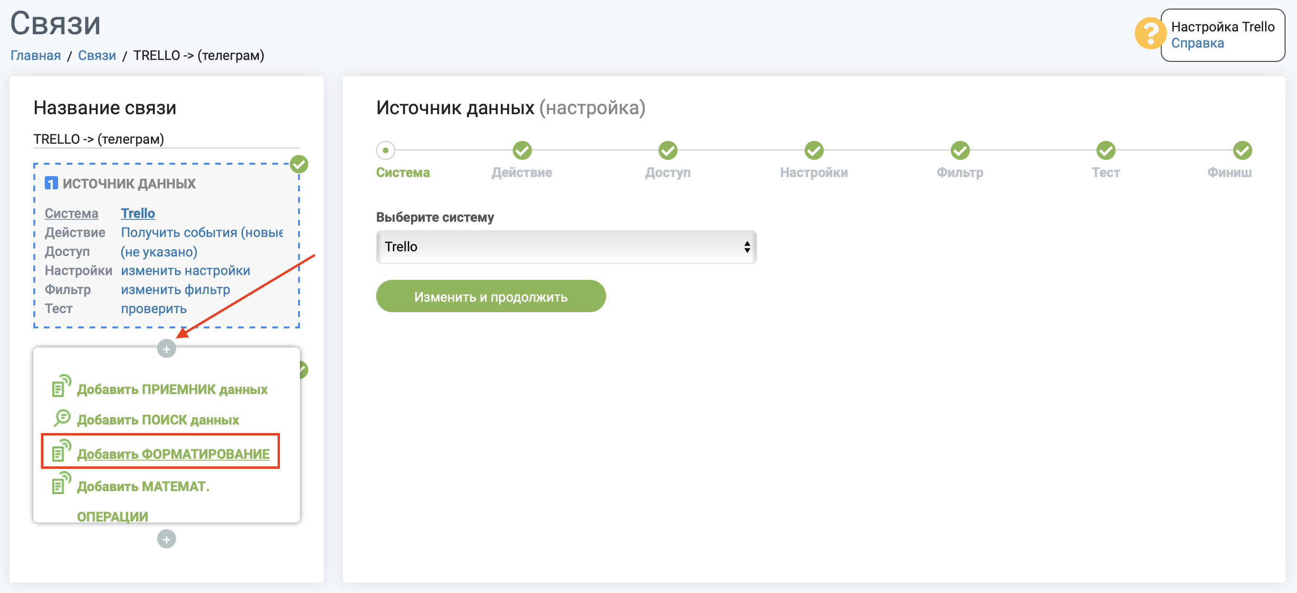Viewport: 1297px width, 593px height.
Task: Select Добавить ПОИСК данных menu entry
Action: pos(158,420)
